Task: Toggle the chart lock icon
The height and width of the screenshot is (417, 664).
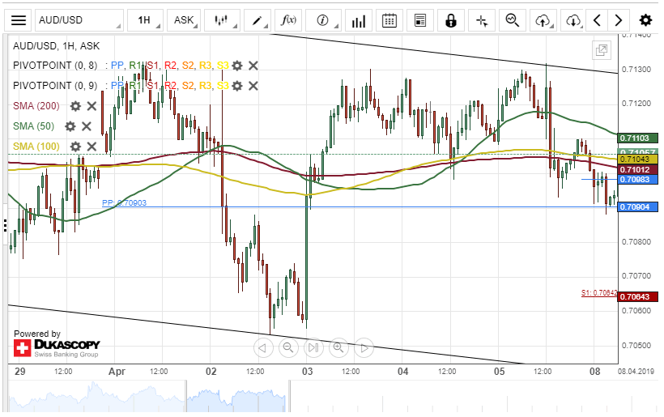Action: (x=450, y=20)
